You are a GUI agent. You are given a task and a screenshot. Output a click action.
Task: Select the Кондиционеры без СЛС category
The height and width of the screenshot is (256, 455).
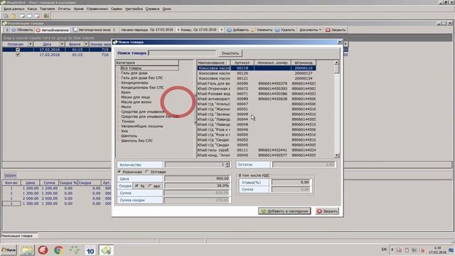point(142,87)
